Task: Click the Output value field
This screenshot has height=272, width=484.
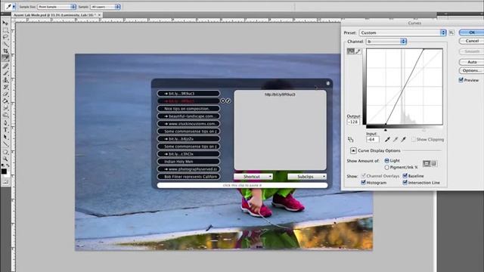Action: (x=353, y=122)
